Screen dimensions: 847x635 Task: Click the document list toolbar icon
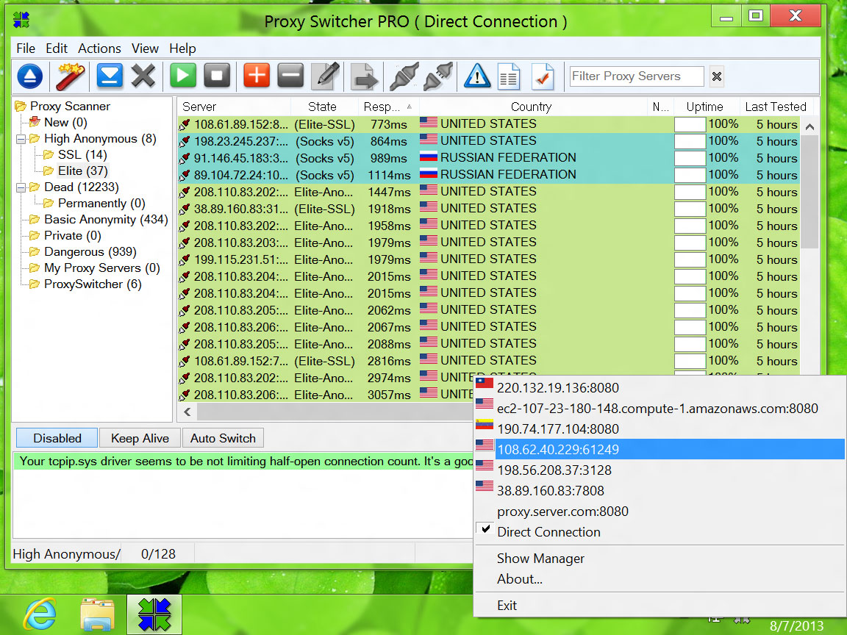pyautogui.click(x=509, y=76)
